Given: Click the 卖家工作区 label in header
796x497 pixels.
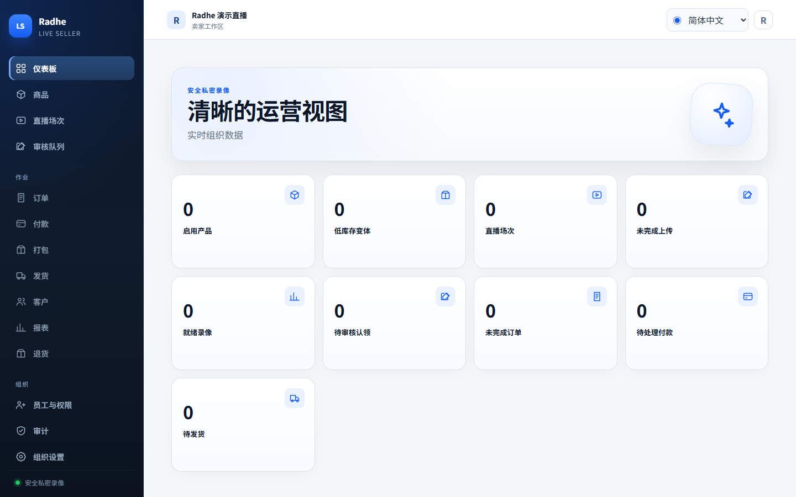Looking at the screenshot, I should 208,27.
